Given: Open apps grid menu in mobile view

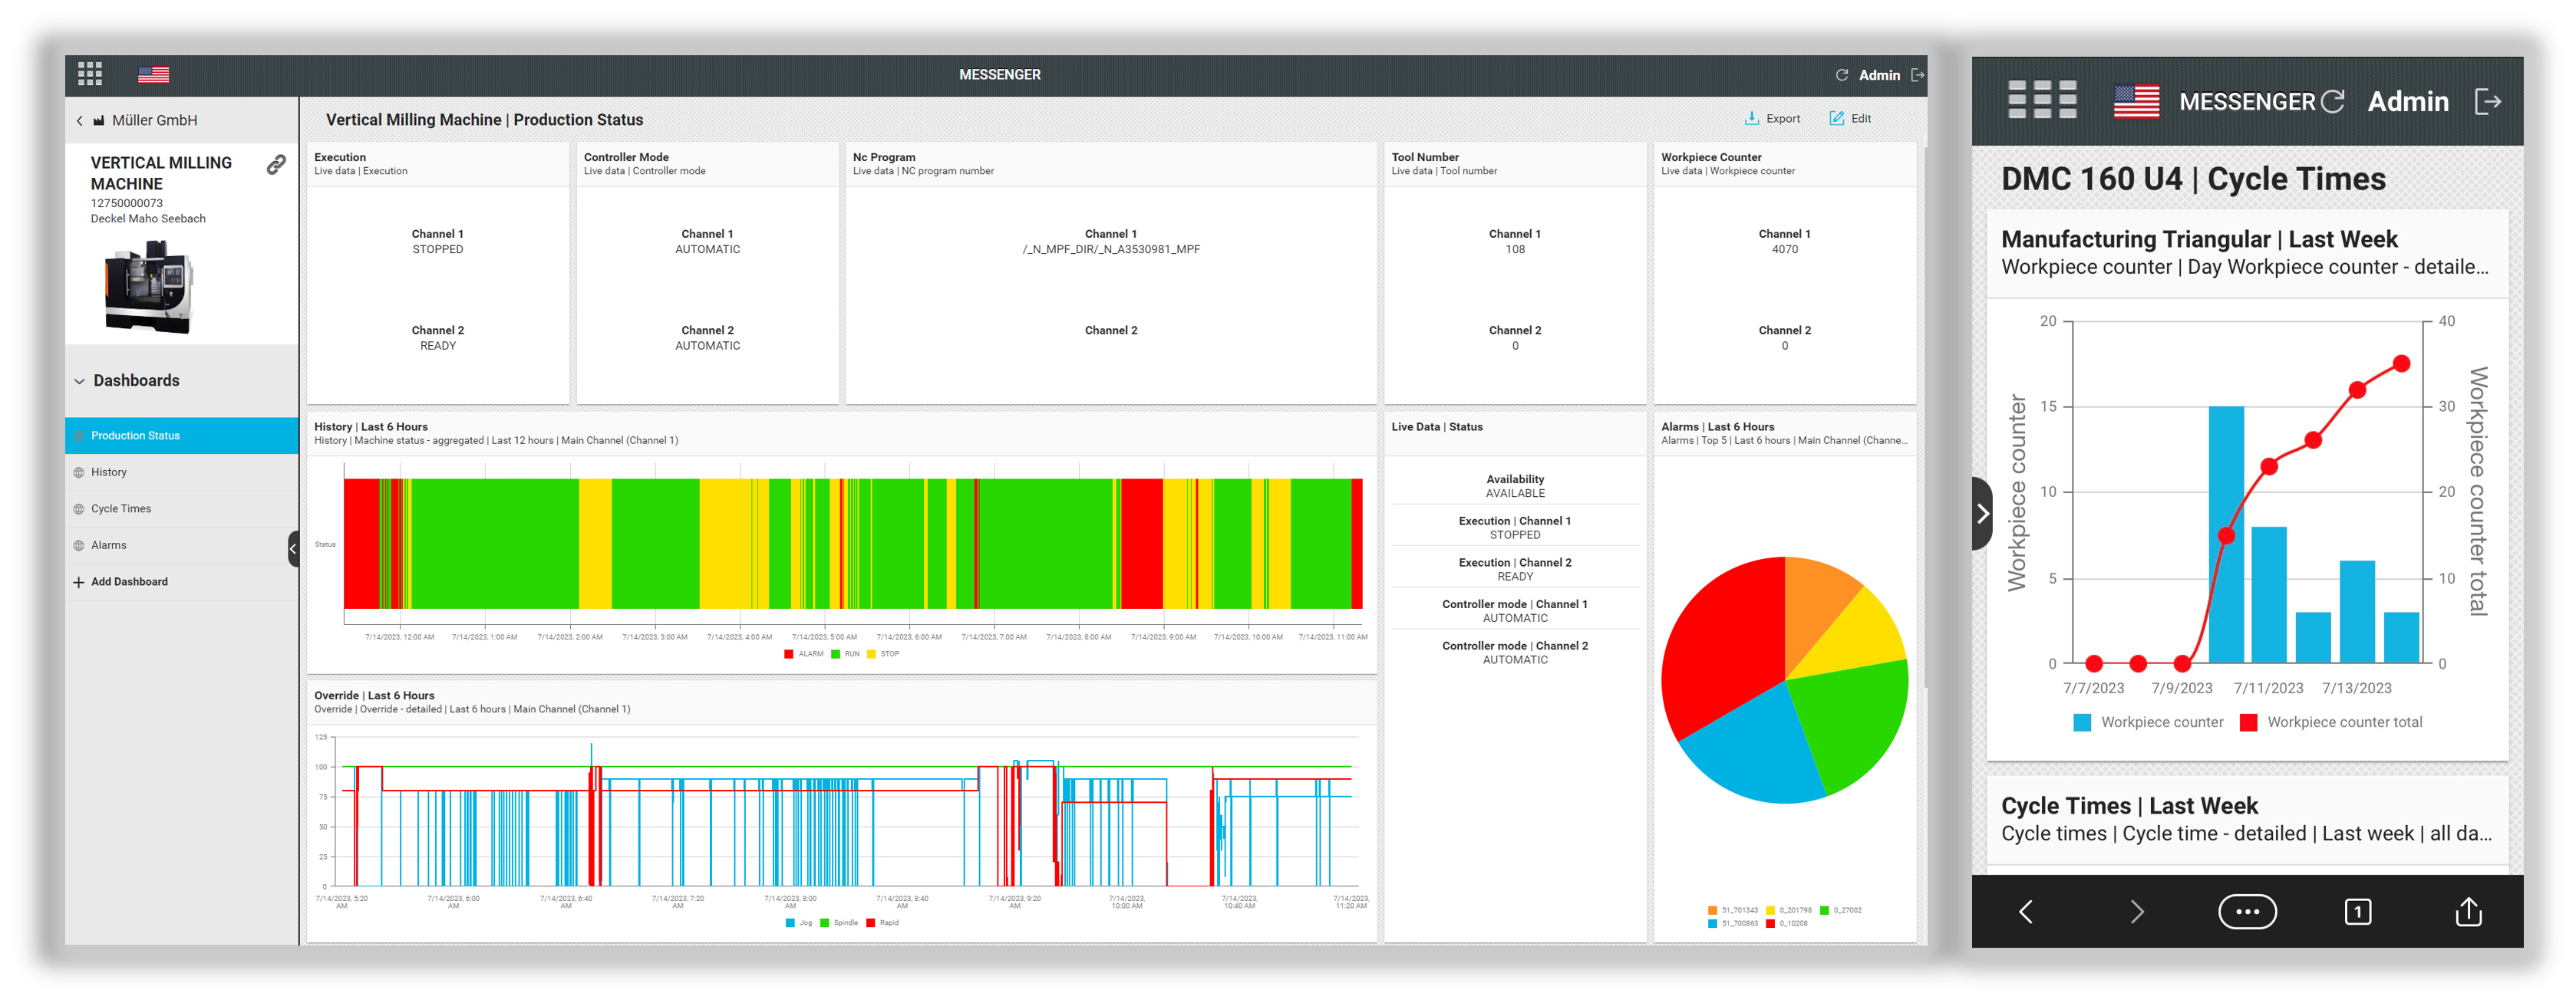Looking at the screenshot, I should coord(2042,100).
